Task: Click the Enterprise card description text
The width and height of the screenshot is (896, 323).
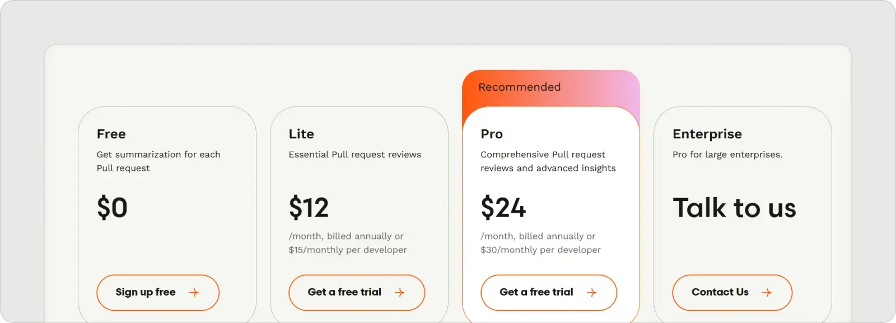Action: pos(729,155)
